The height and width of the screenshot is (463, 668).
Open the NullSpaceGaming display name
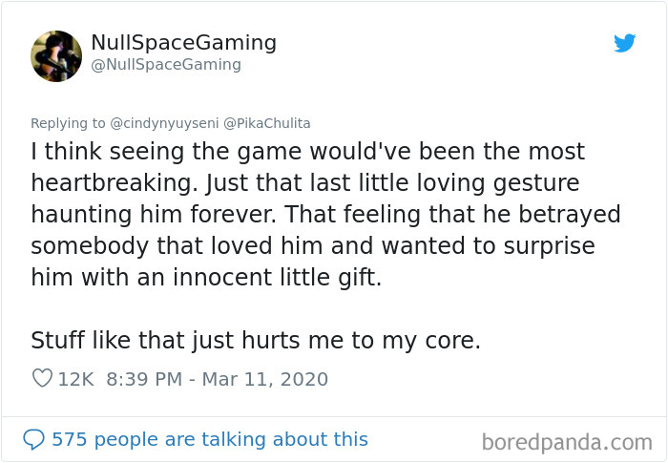tap(183, 43)
